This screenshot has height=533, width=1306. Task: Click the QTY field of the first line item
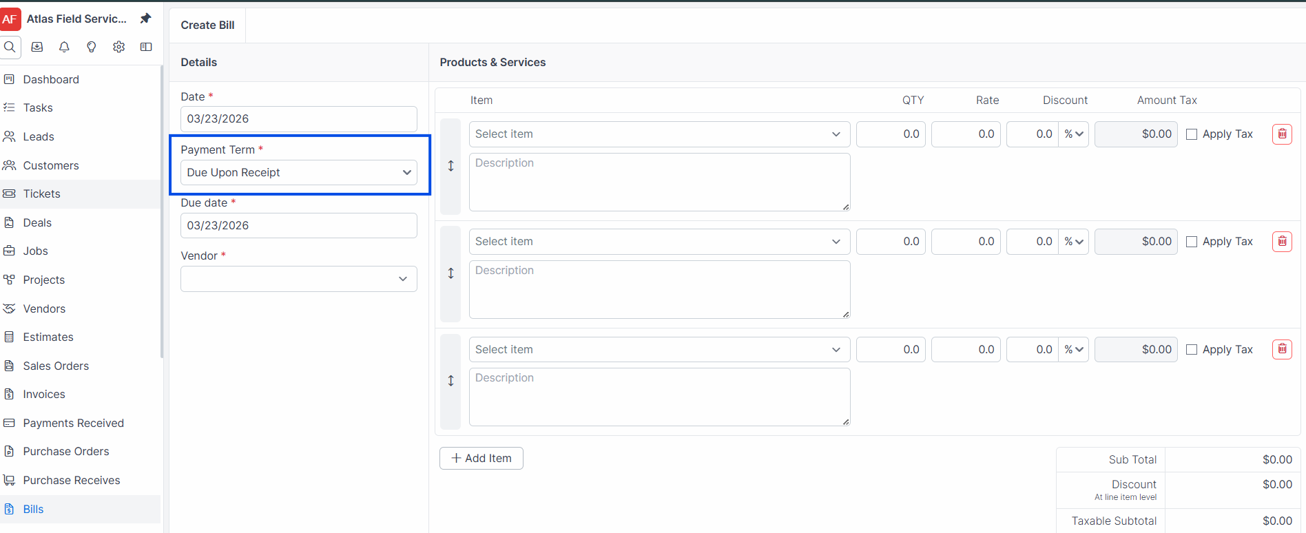click(x=891, y=134)
